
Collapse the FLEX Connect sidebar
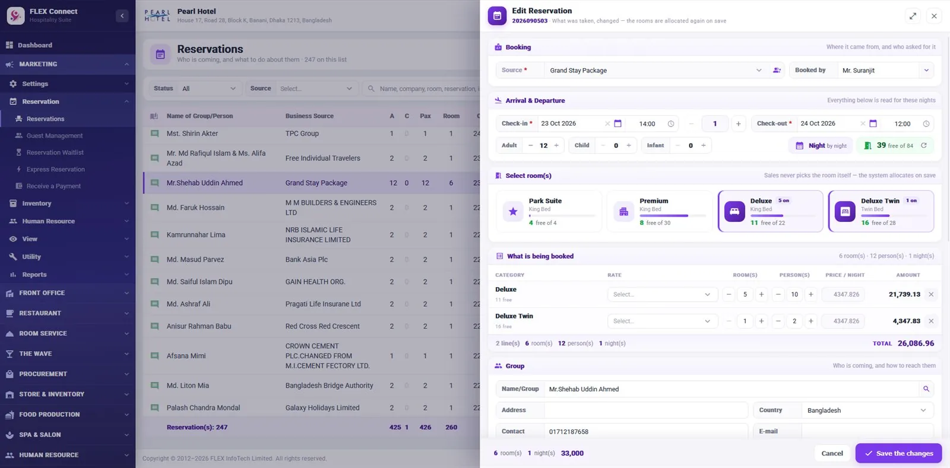click(122, 16)
